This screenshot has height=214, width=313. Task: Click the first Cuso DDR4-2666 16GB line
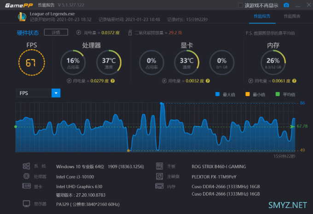(x=226, y=187)
